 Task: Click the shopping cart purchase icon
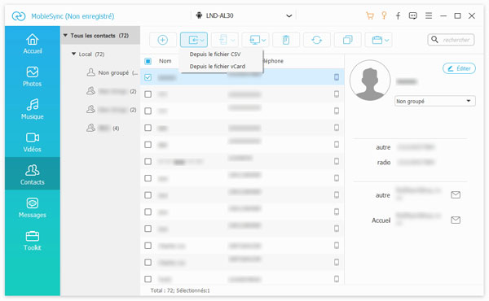click(x=370, y=15)
